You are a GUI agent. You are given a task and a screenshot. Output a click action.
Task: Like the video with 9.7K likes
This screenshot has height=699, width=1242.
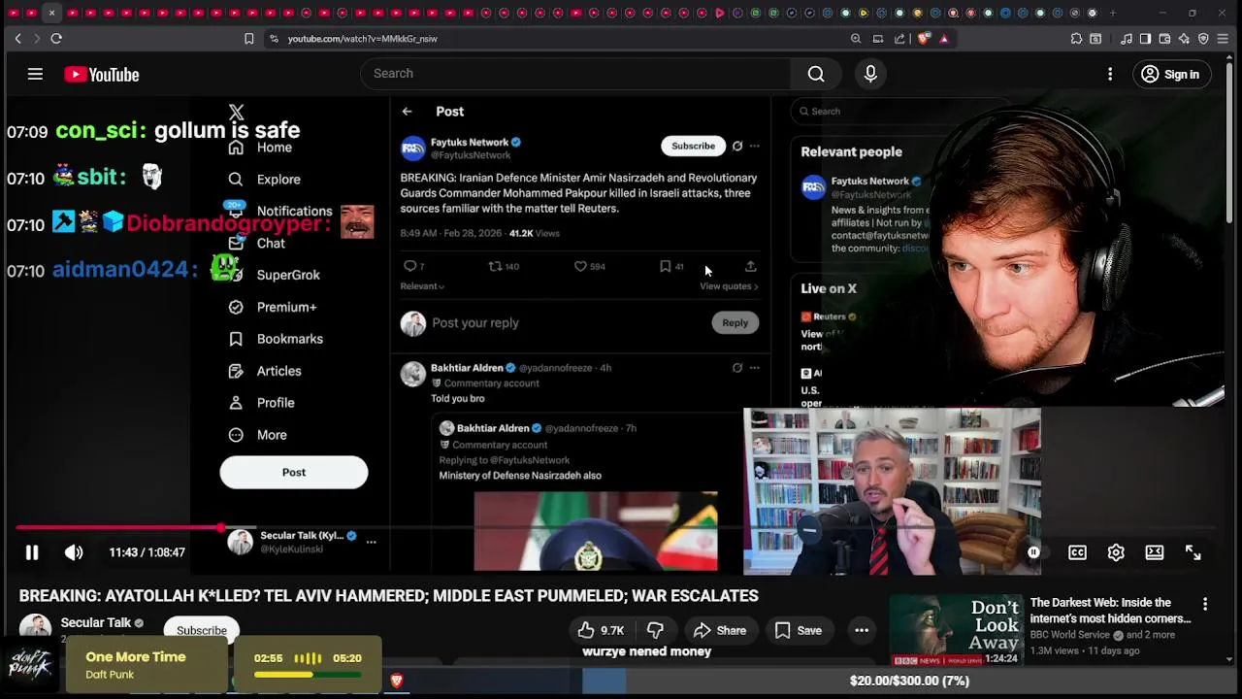tap(601, 630)
